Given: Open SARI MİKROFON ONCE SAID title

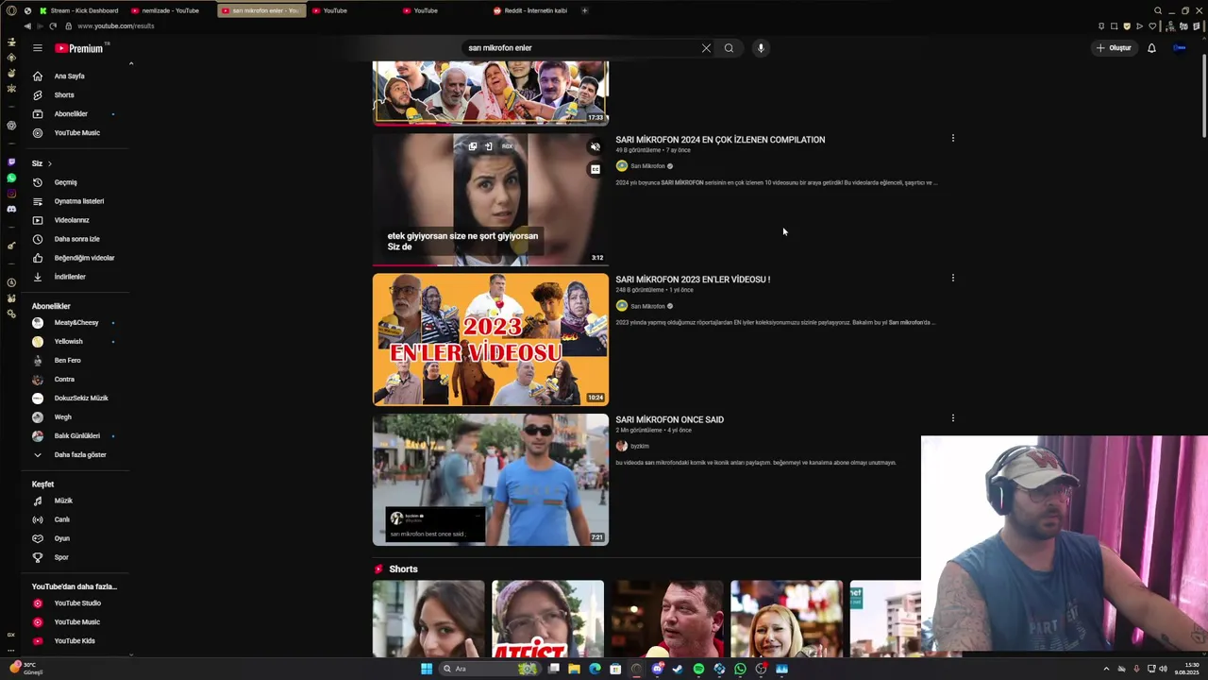Looking at the screenshot, I should click(x=669, y=419).
